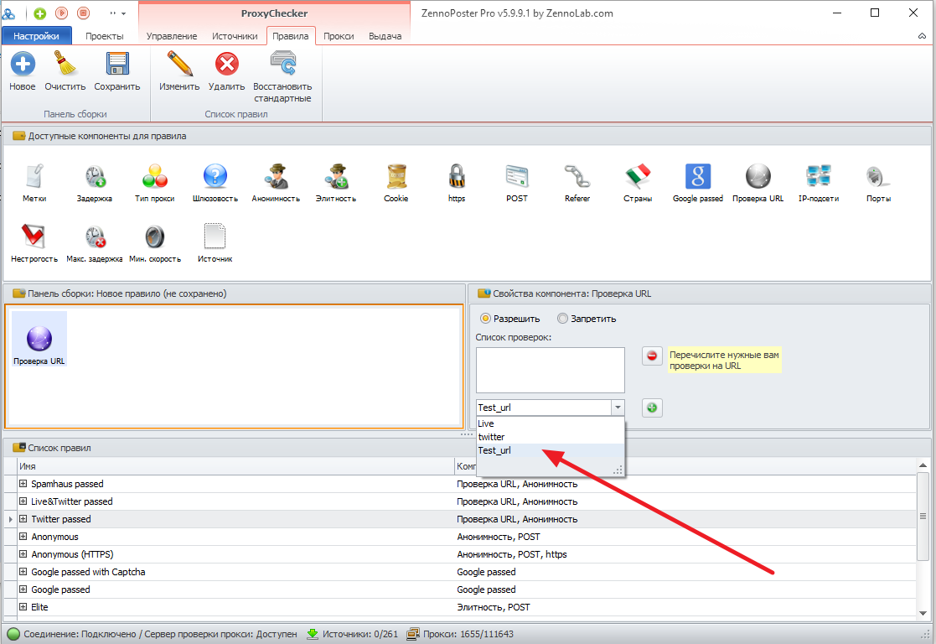Click the Новое rule icon
Viewport: 936px width, 644px height.
(23, 64)
